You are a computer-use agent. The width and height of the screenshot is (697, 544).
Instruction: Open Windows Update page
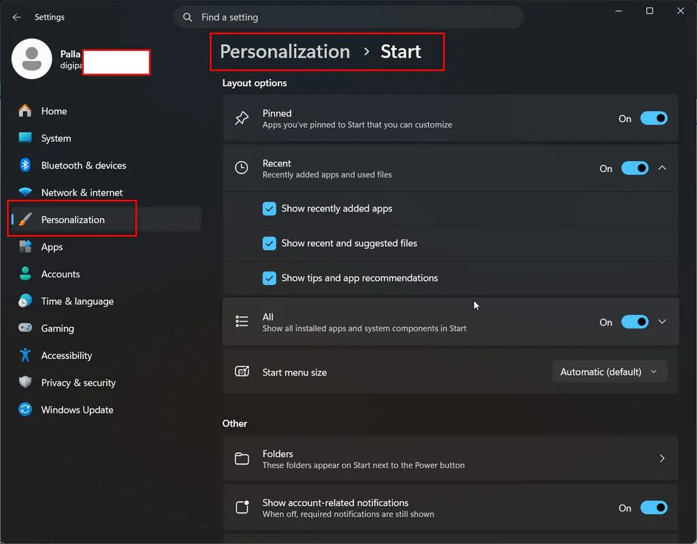(106, 409)
